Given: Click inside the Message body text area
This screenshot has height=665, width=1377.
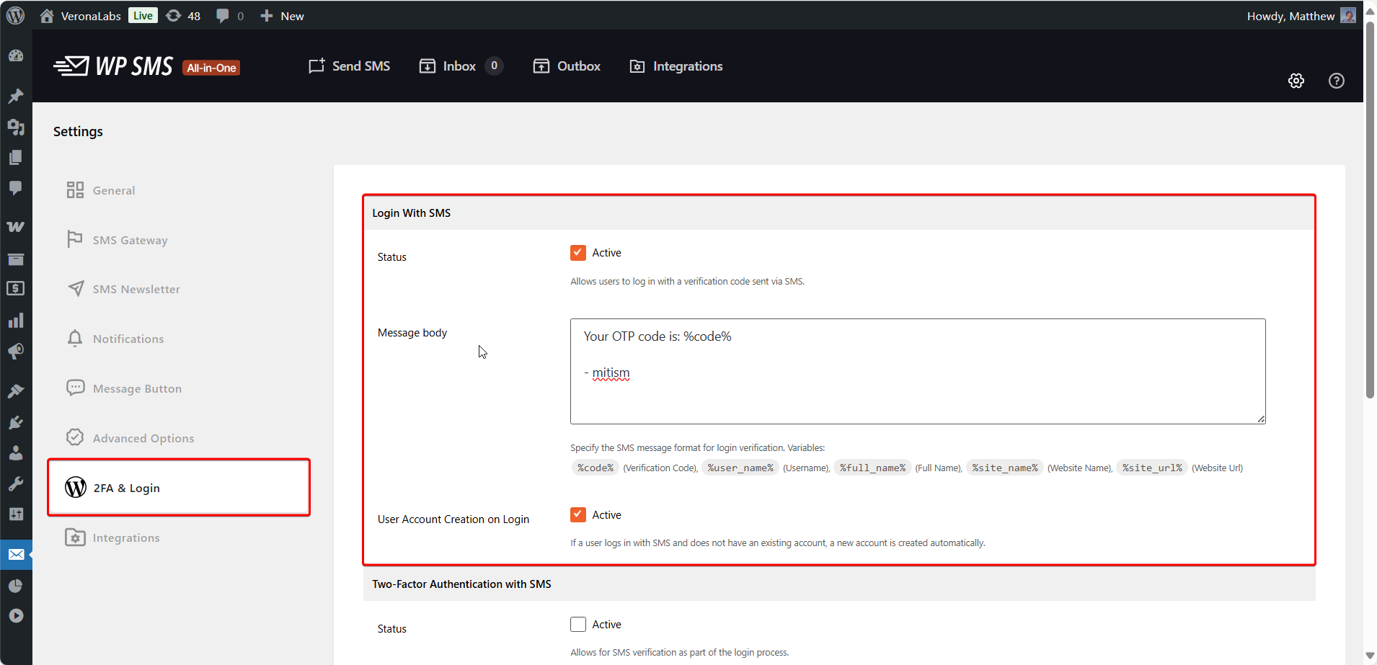Looking at the screenshot, I should 917,389.
